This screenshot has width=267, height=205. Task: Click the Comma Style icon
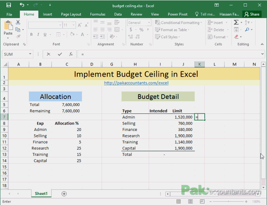coord(148,30)
